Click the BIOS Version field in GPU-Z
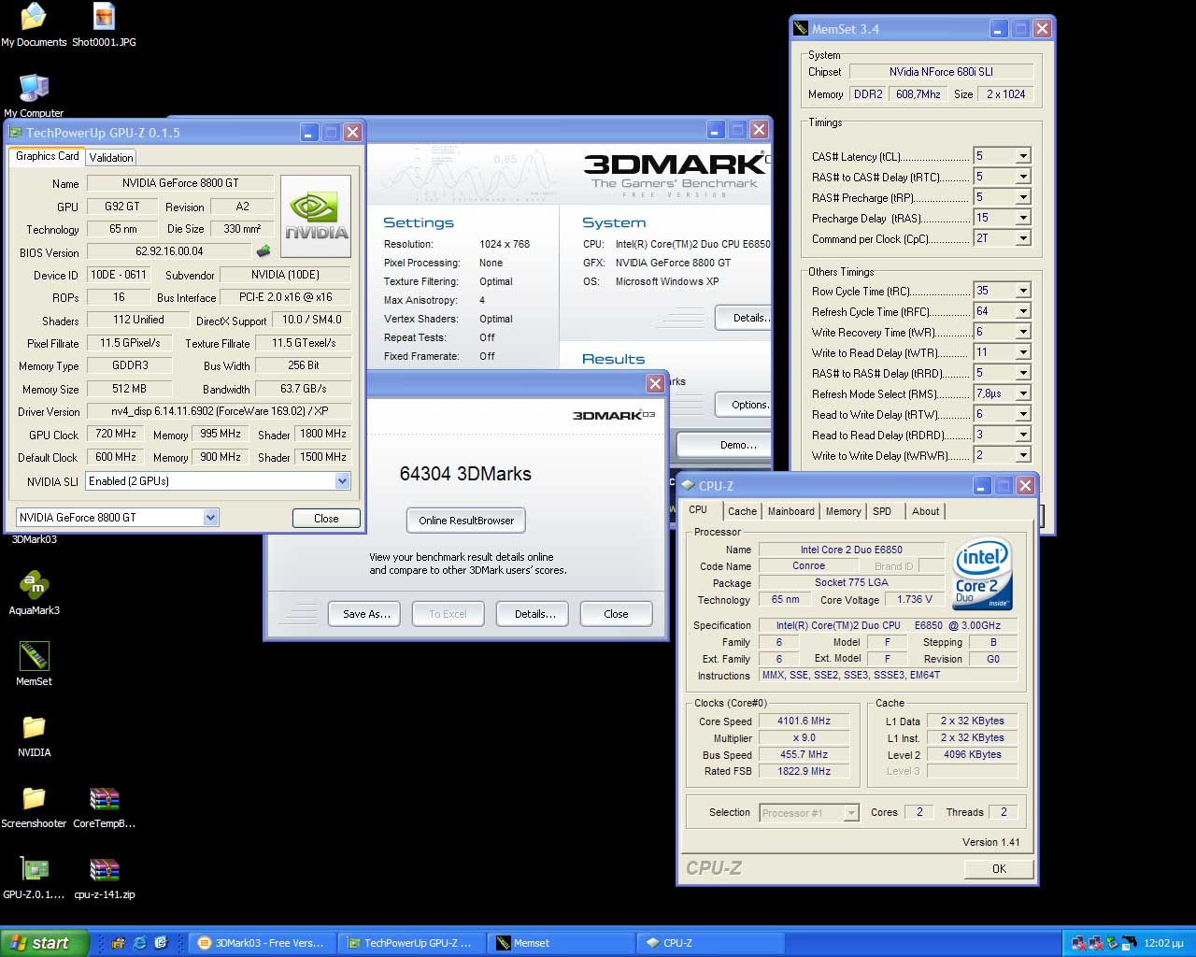This screenshot has height=957, width=1196. click(169, 251)
